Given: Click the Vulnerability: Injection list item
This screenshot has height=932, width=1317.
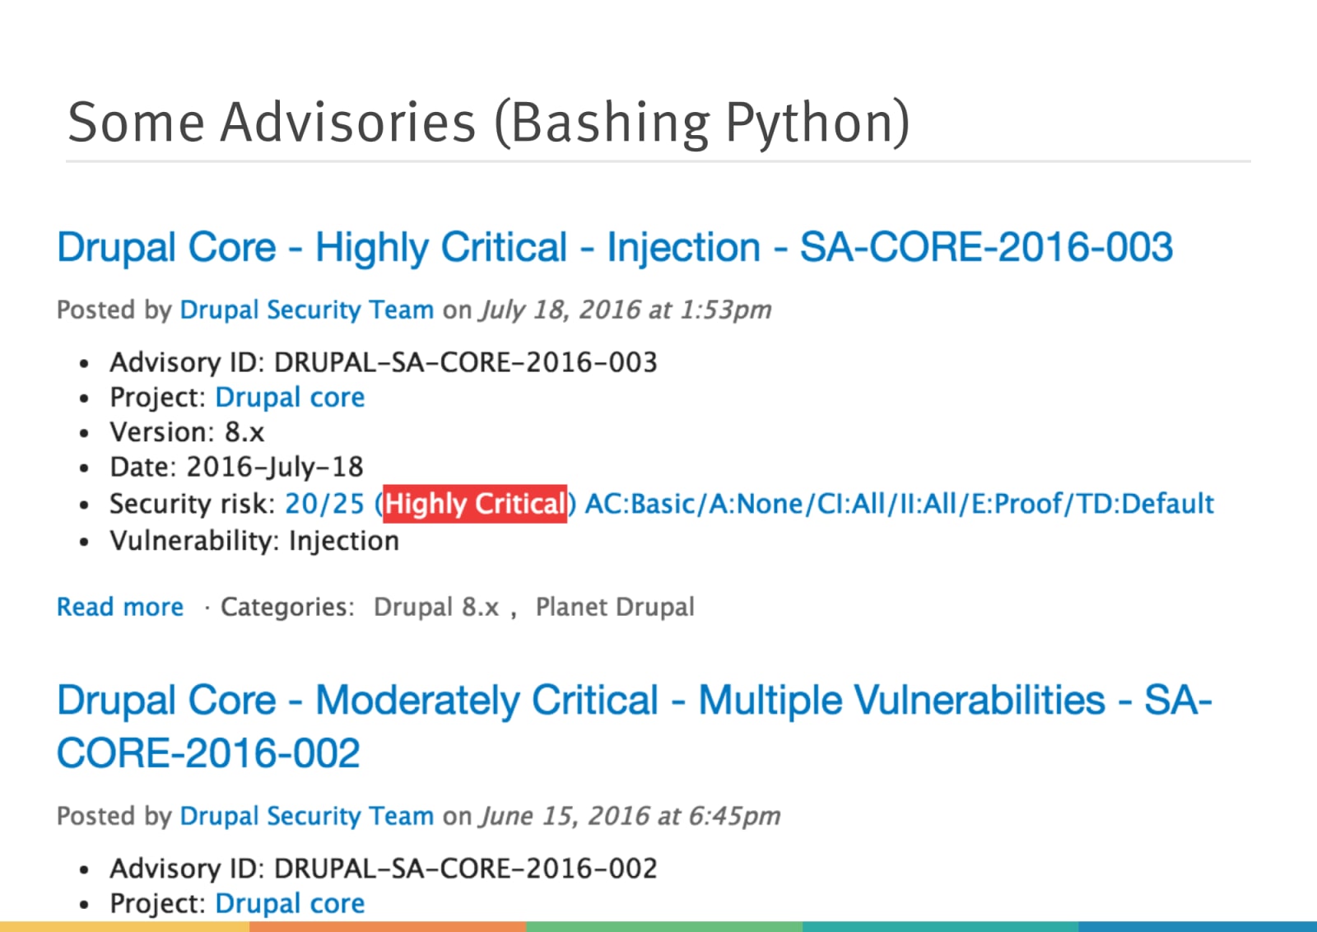Looking at the screenshot, I should 254,541.
